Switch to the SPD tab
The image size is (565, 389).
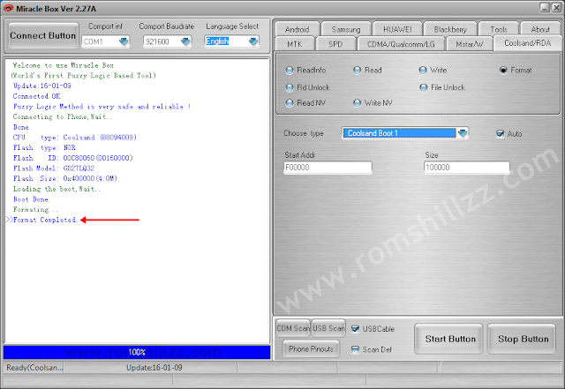click(x=335, y=44)
